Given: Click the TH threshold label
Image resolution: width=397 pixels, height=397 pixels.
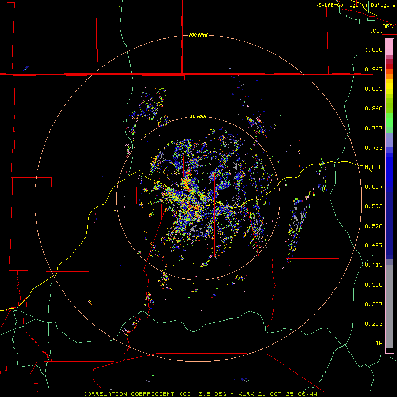Looking at the screenshot, I should tap(379, 344).
